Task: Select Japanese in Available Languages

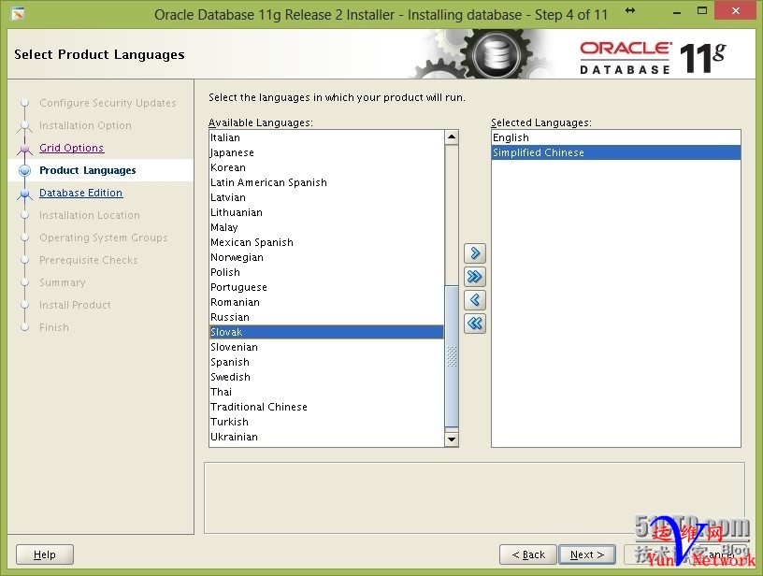Action: pyautogui.click(x=326, y=152)
